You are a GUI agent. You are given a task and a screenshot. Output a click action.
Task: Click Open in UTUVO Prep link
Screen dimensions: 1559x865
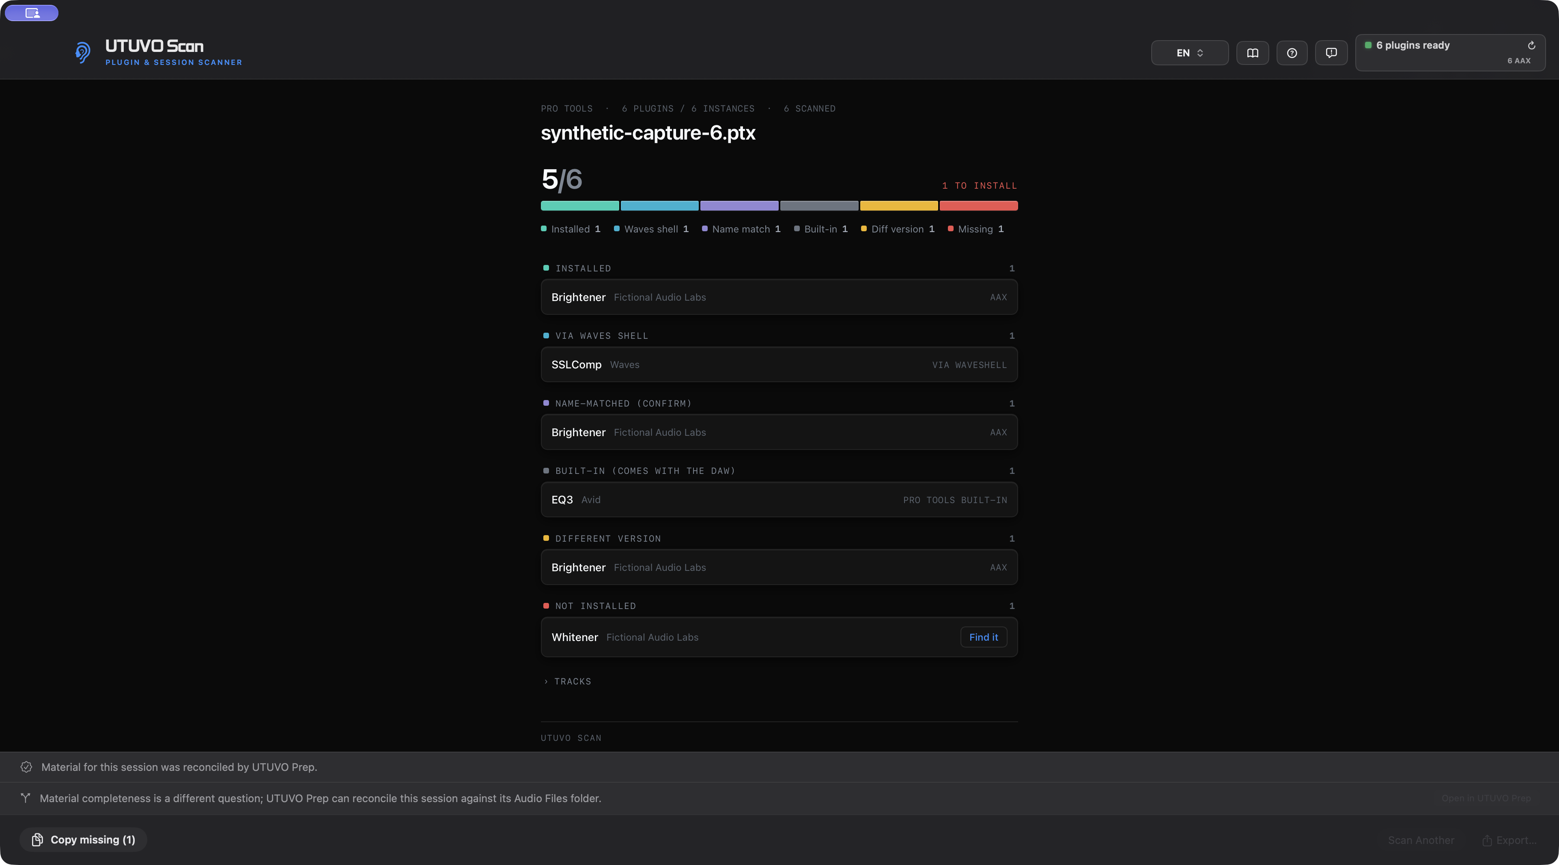point(1486,798)
